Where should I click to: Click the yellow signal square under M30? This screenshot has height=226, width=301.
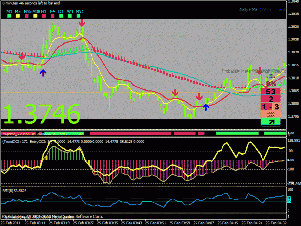[35, 16]
